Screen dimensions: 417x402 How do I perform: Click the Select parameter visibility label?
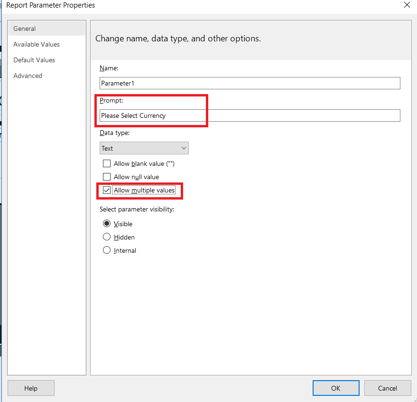click(x=137, y=209)
